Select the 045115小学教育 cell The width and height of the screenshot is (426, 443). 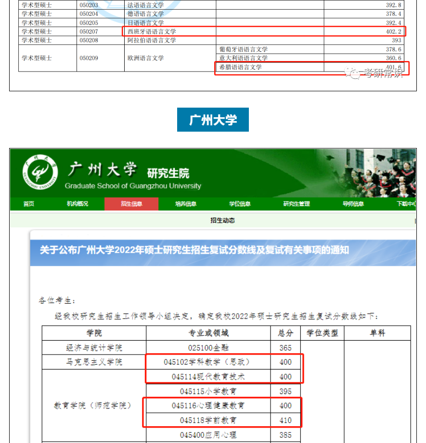pos(208,391)
